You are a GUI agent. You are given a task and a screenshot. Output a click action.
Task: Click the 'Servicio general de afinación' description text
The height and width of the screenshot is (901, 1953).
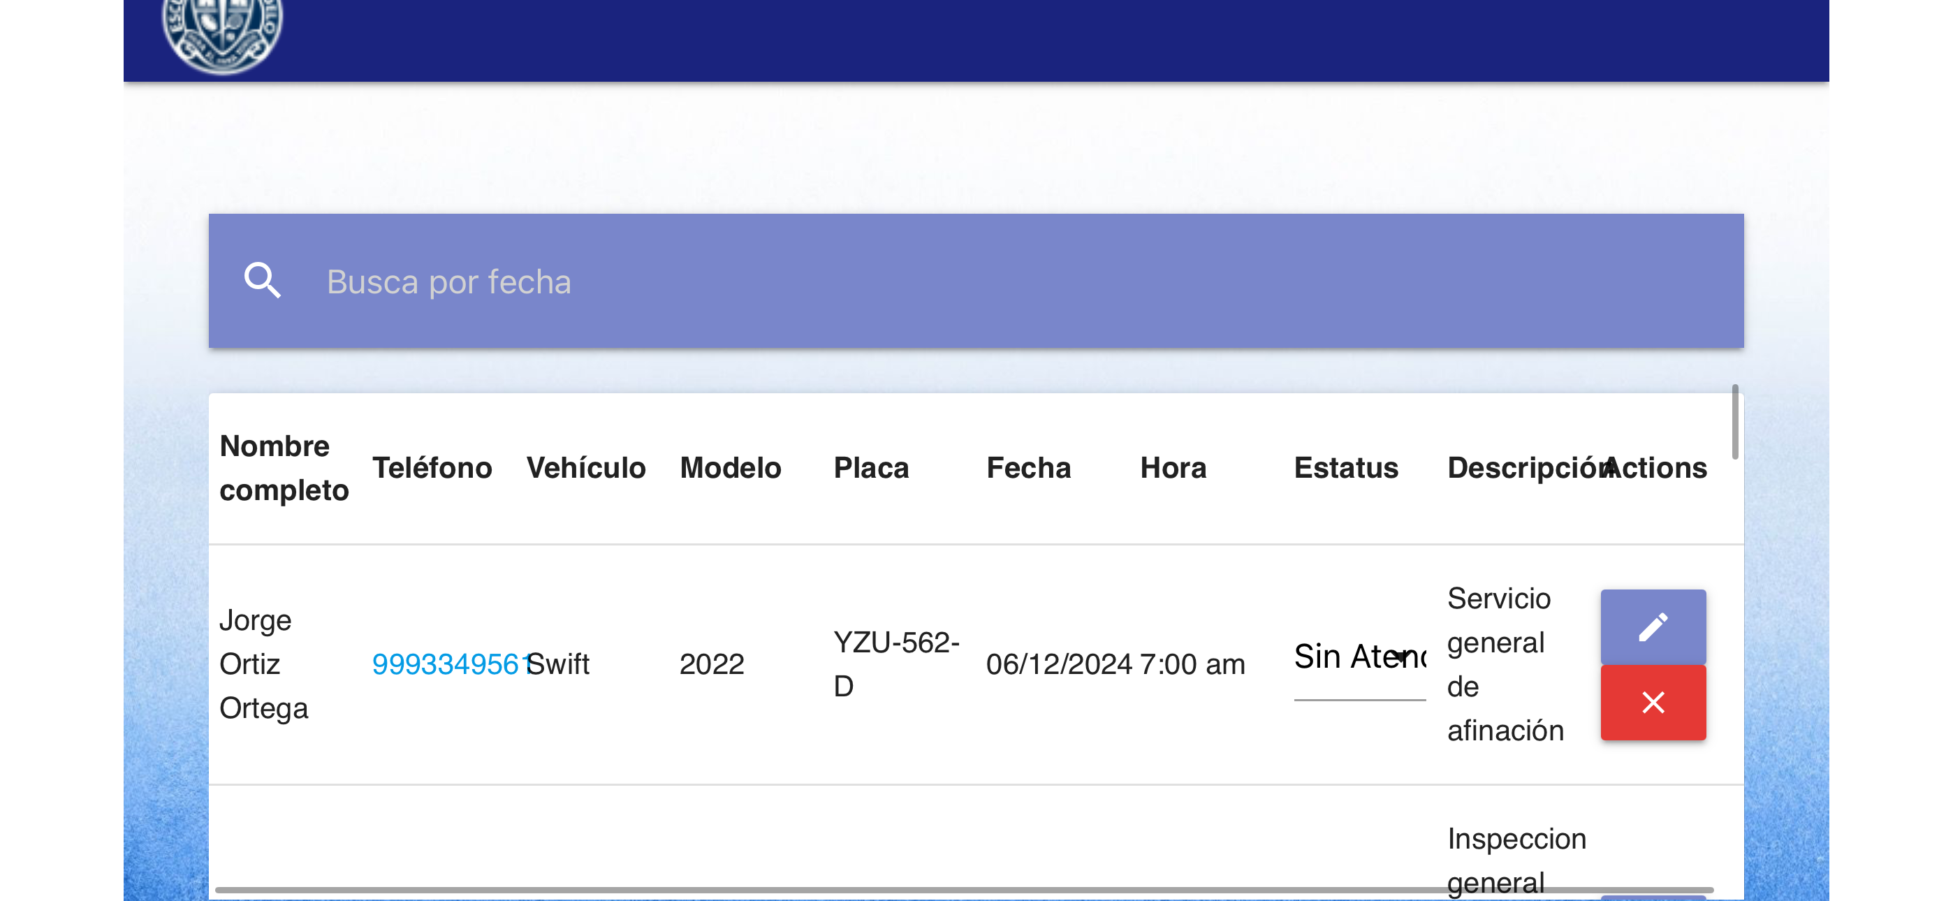point(1505,664)
